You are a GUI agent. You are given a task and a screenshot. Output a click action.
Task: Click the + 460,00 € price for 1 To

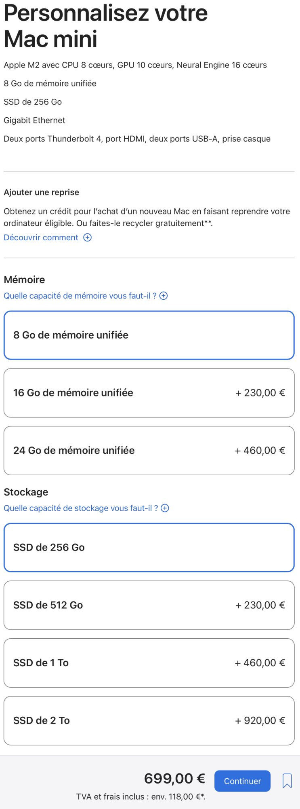pyautogui.click(x=260, y=663)
